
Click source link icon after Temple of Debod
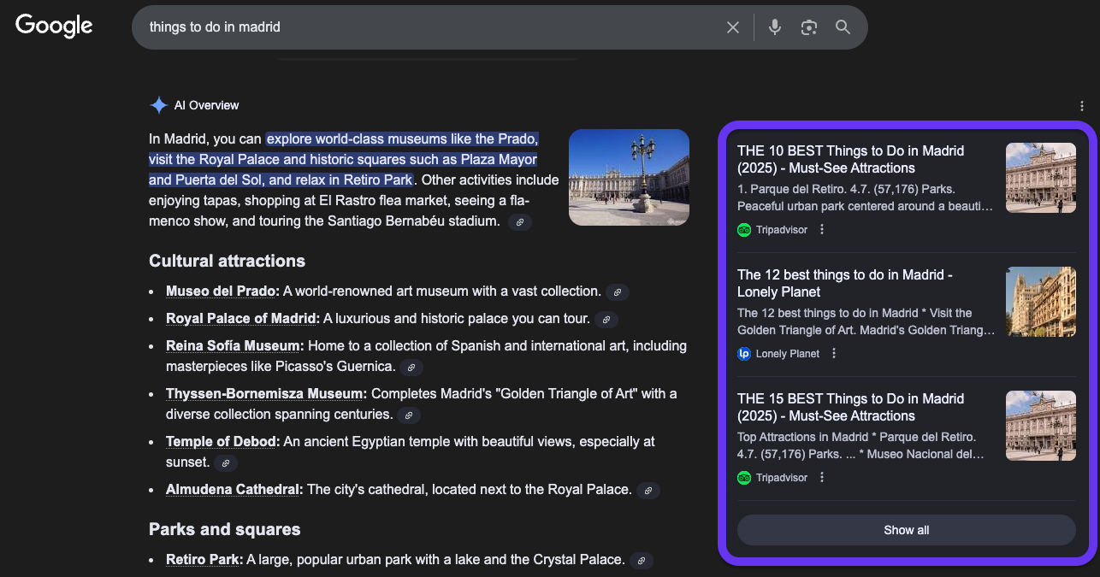click(226, 463)
